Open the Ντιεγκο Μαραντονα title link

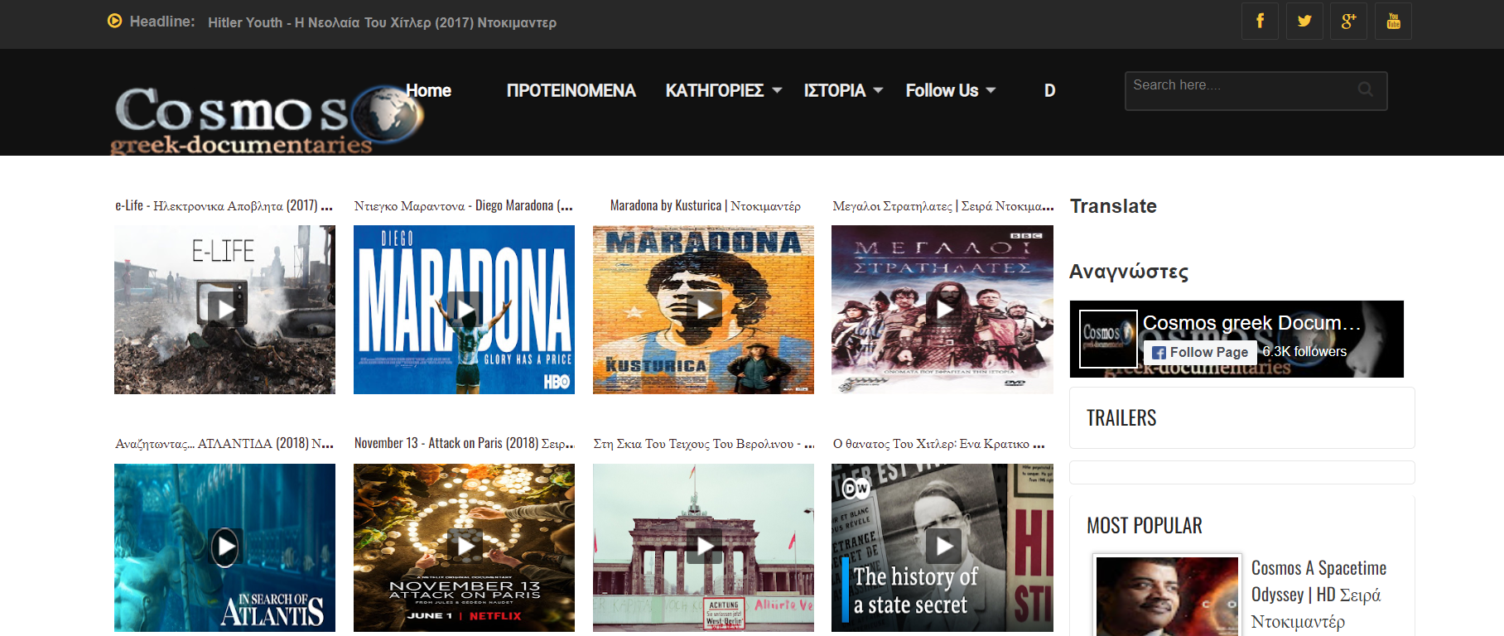(x=463, y=205)
